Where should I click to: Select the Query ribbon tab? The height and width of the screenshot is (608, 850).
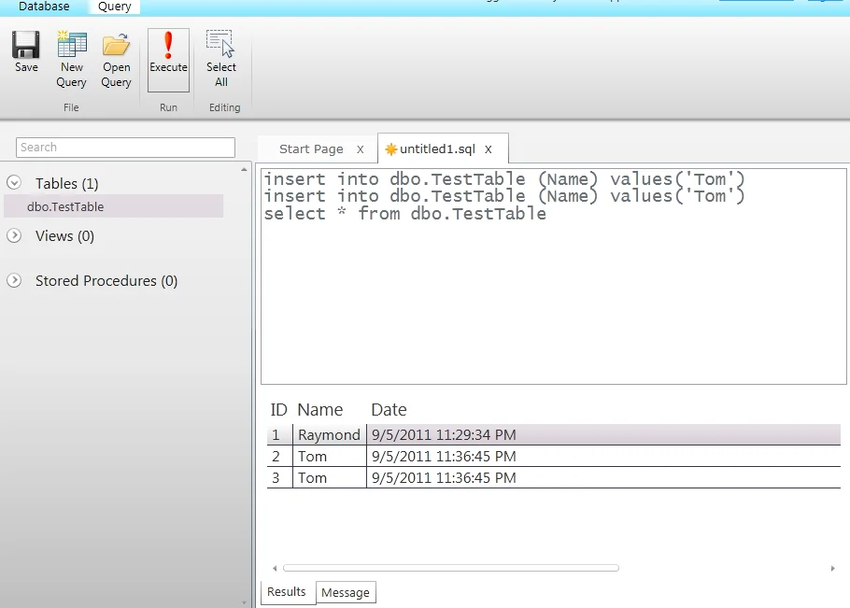click(115, 7)
